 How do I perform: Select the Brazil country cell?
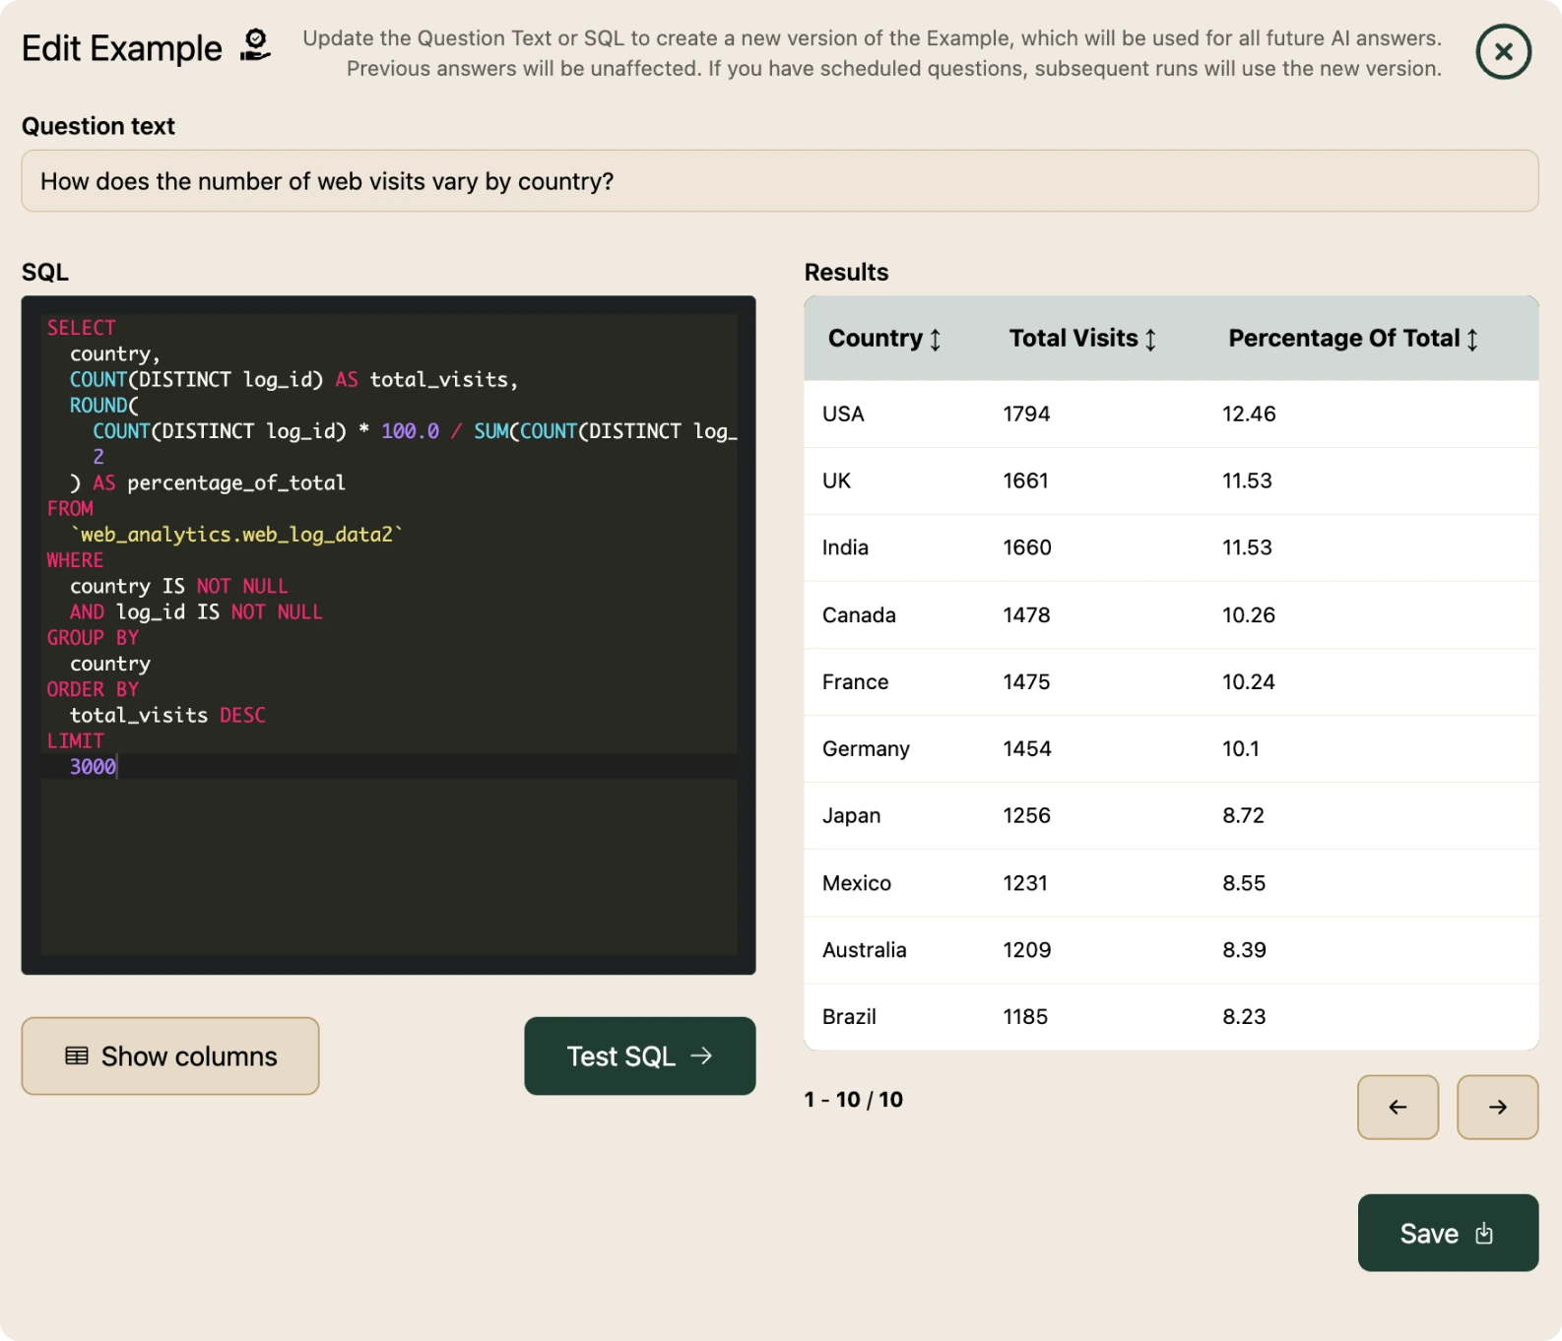tap(849, 1016)
